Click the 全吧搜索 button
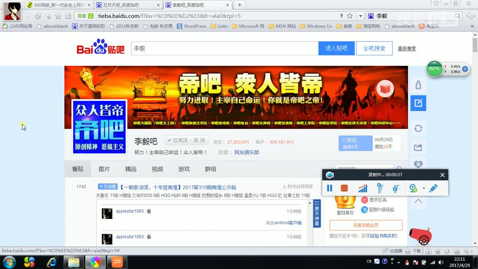The height and width of the screenshot is (269, 478). (374, 48)
